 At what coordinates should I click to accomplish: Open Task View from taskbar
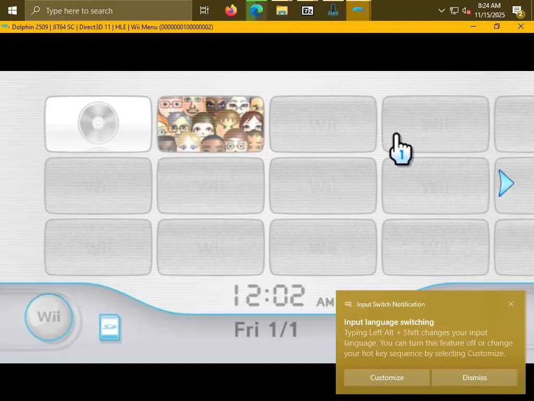[204, 10]
